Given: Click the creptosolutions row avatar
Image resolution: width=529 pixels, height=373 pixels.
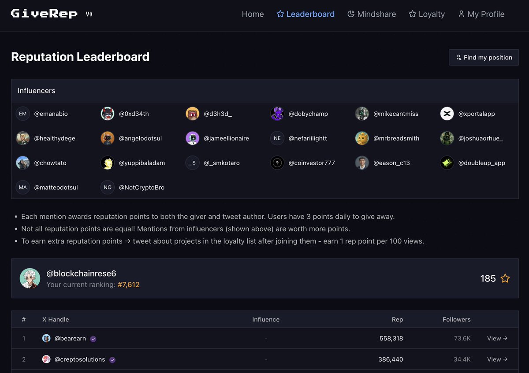Looking at the screenshot, I should tap(46, 359).
